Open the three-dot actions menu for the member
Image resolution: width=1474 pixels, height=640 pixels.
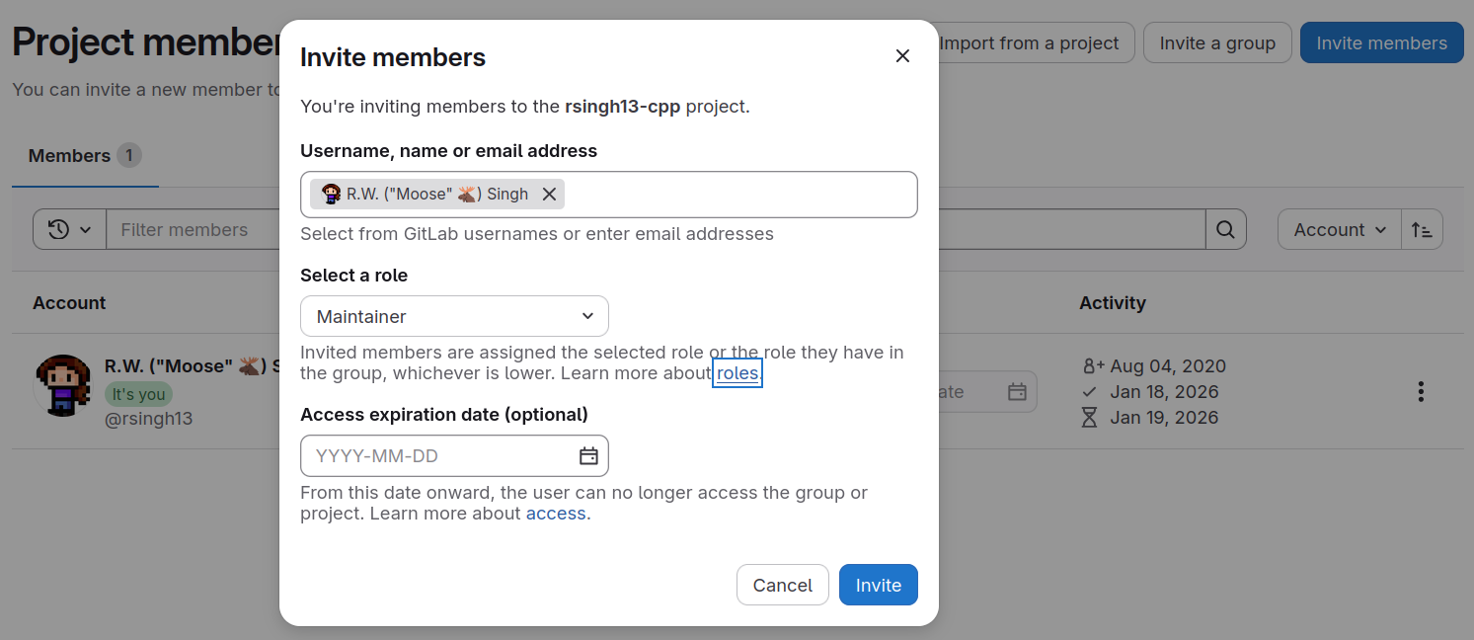[1421, 392]
